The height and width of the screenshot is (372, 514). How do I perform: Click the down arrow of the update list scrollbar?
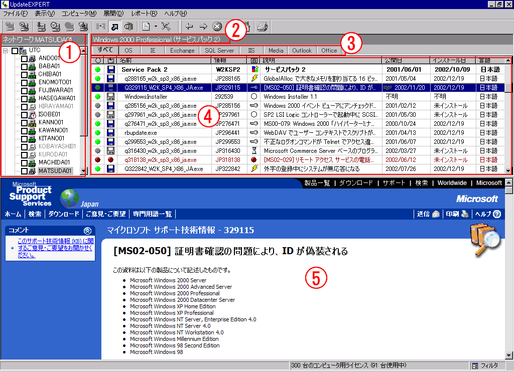[508, 170]
